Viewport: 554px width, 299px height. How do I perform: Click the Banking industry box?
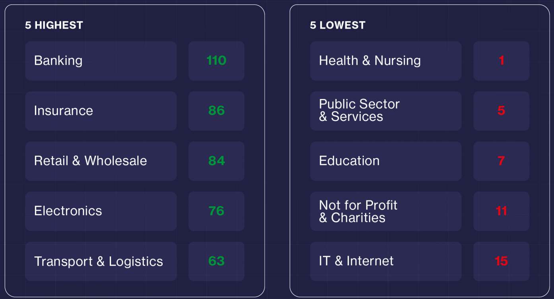tap(101, 61)
